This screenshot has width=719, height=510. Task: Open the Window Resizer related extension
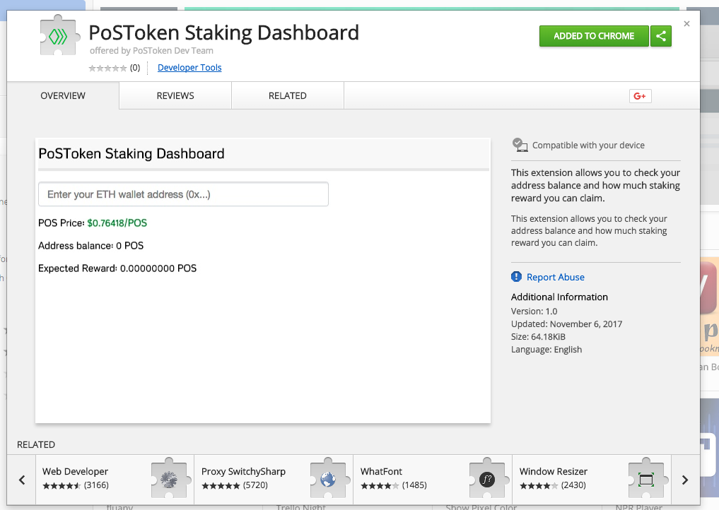click(x=592, y=480)
